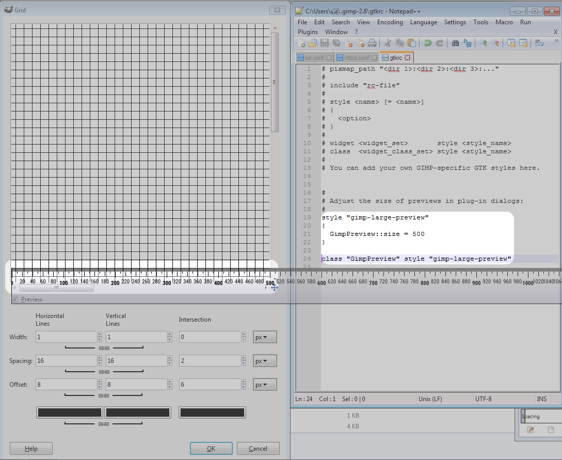Toggle the Preview checkbox

click(15, 299)
